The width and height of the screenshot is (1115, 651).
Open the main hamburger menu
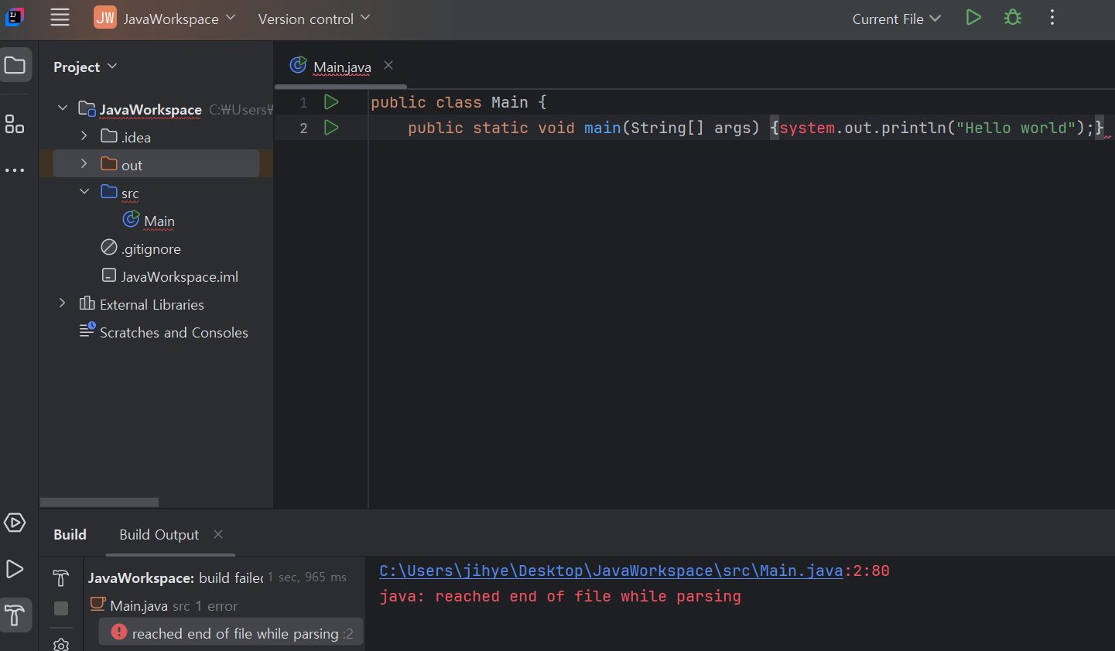point(60,18)
